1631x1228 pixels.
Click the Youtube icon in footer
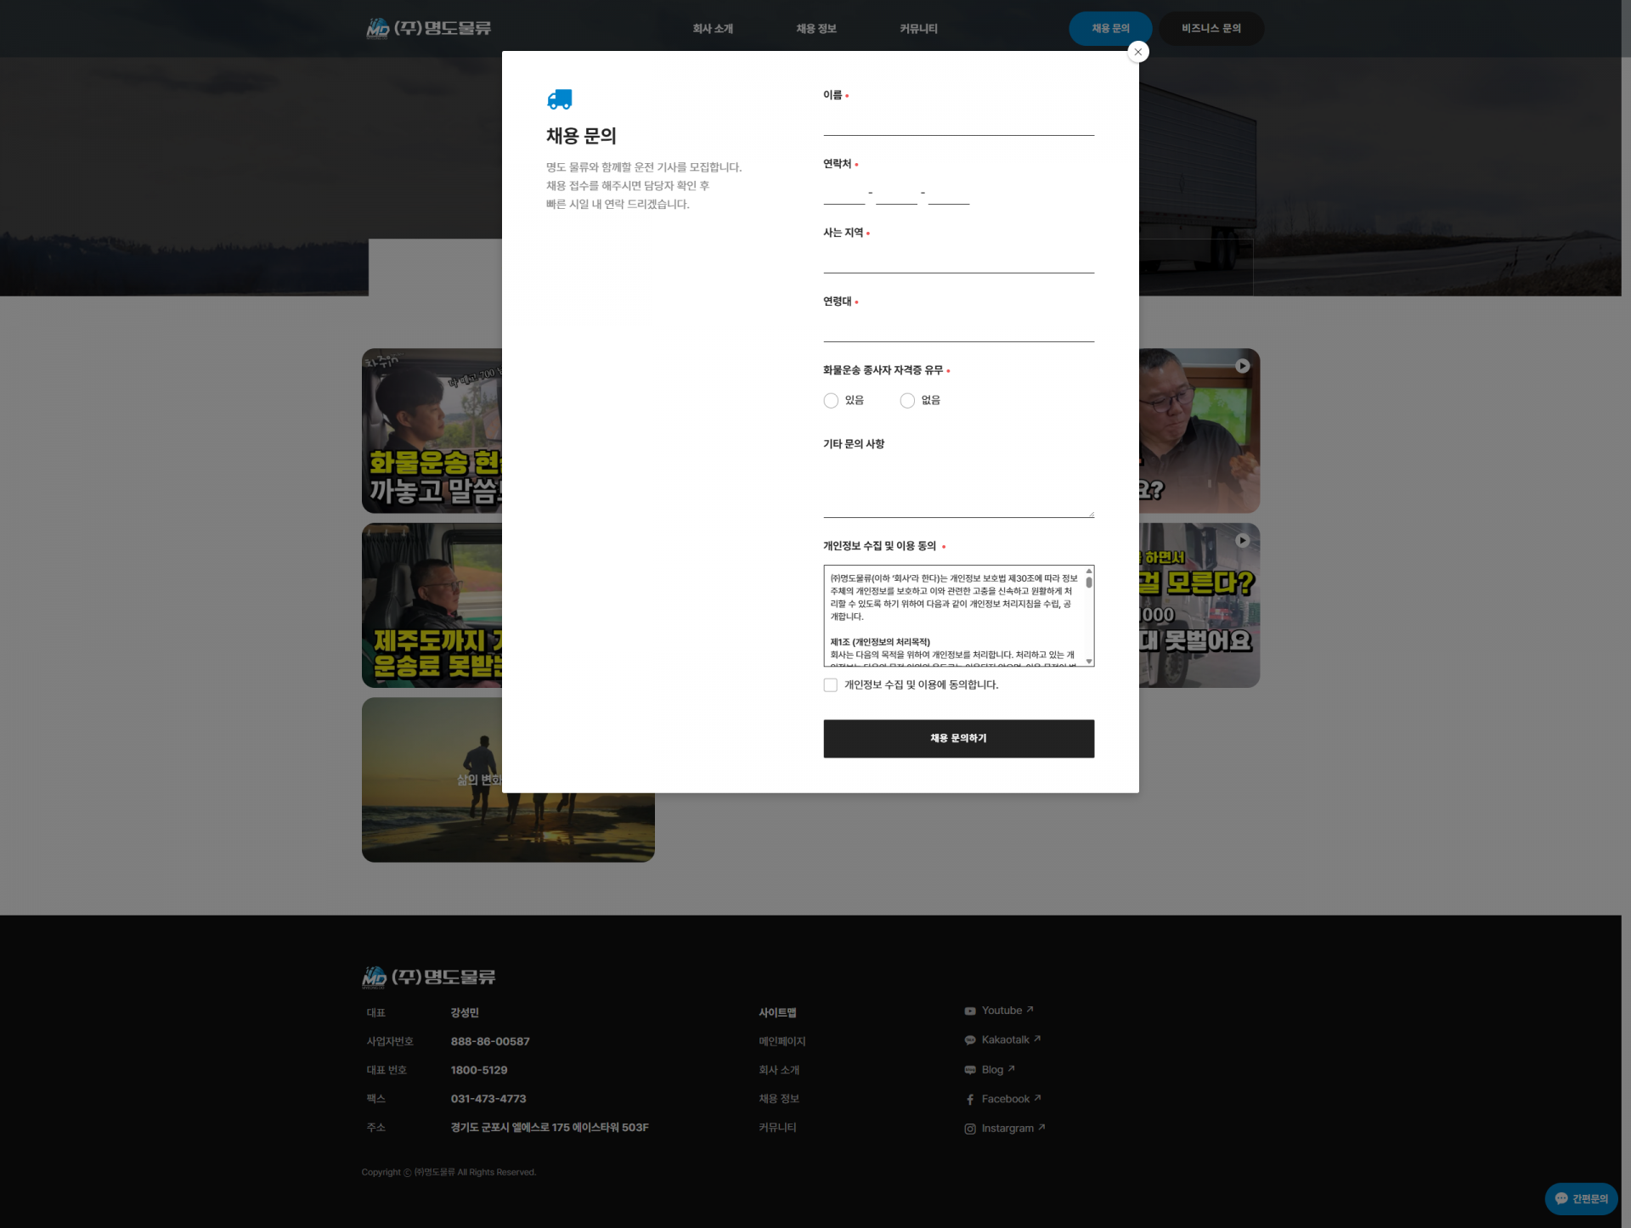pyautogui.click(x=969, y=1011)
